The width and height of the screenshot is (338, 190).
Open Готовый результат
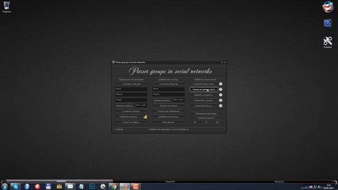coord(203,106)
